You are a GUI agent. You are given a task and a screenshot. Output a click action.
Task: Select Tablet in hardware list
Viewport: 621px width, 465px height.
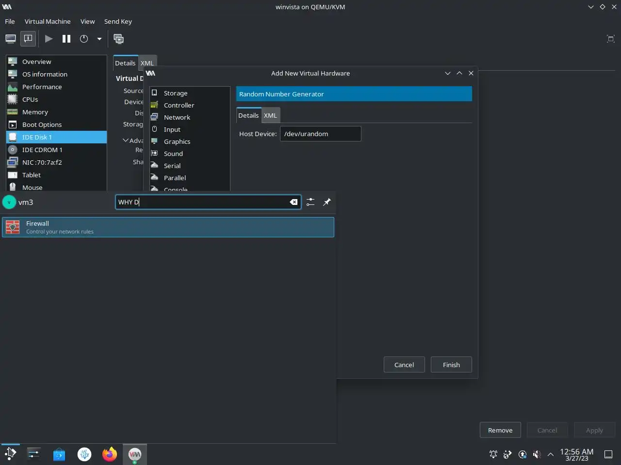pyautogui.click(x=56, y=175)
